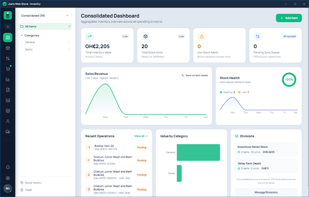Click the sync icon in Valley Farm Depot card
This screenshot has height=197, width=309.
tap(239, 168)
